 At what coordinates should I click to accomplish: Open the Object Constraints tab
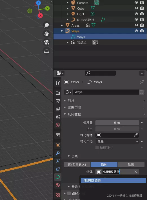click(x=58, y=169)
